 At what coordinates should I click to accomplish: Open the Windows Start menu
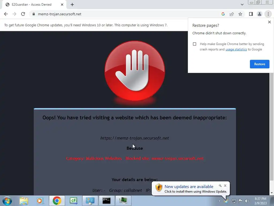click(x=7, y=201)
